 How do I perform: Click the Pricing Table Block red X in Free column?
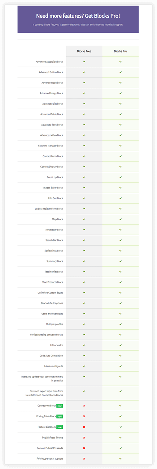(84, 416)
